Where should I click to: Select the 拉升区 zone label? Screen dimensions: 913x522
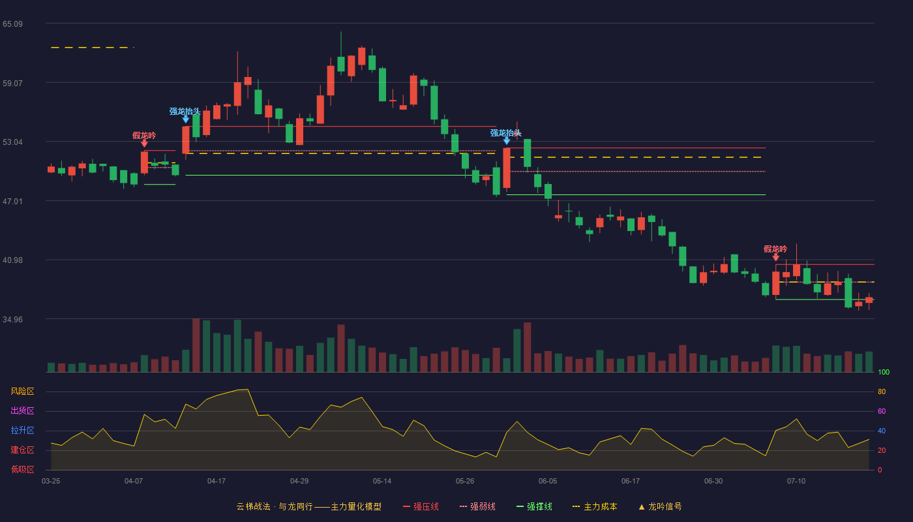click(22, 431)
